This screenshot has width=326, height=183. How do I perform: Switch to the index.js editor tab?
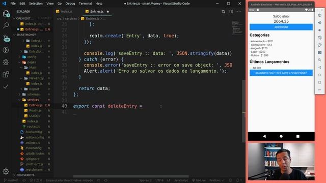coord(67,12)
